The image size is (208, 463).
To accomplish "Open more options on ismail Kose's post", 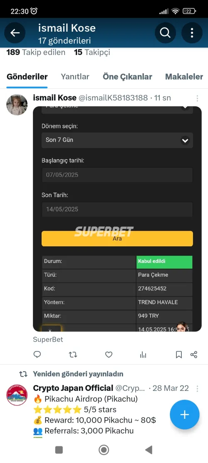I will tap(197, 98).
